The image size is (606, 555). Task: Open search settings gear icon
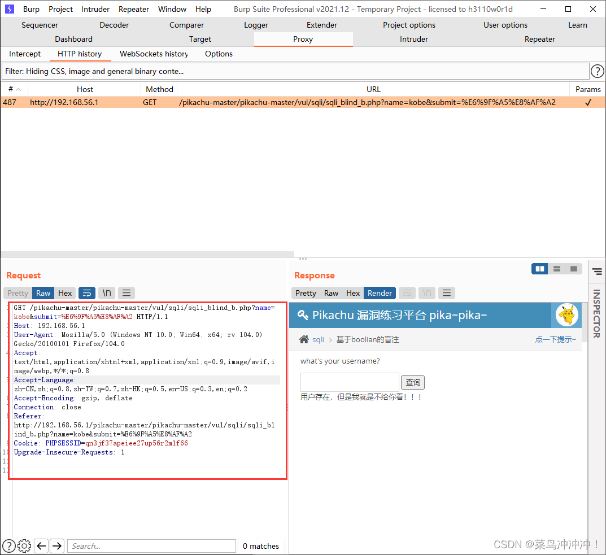(x=24, y=546)
